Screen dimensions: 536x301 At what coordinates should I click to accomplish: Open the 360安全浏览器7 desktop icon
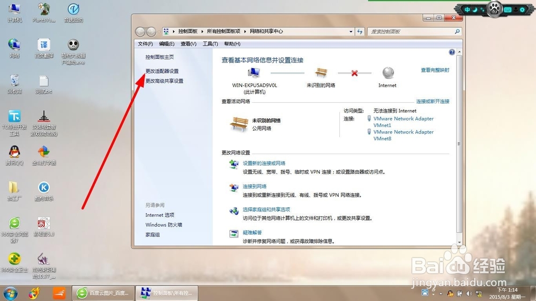coord(14,230)
